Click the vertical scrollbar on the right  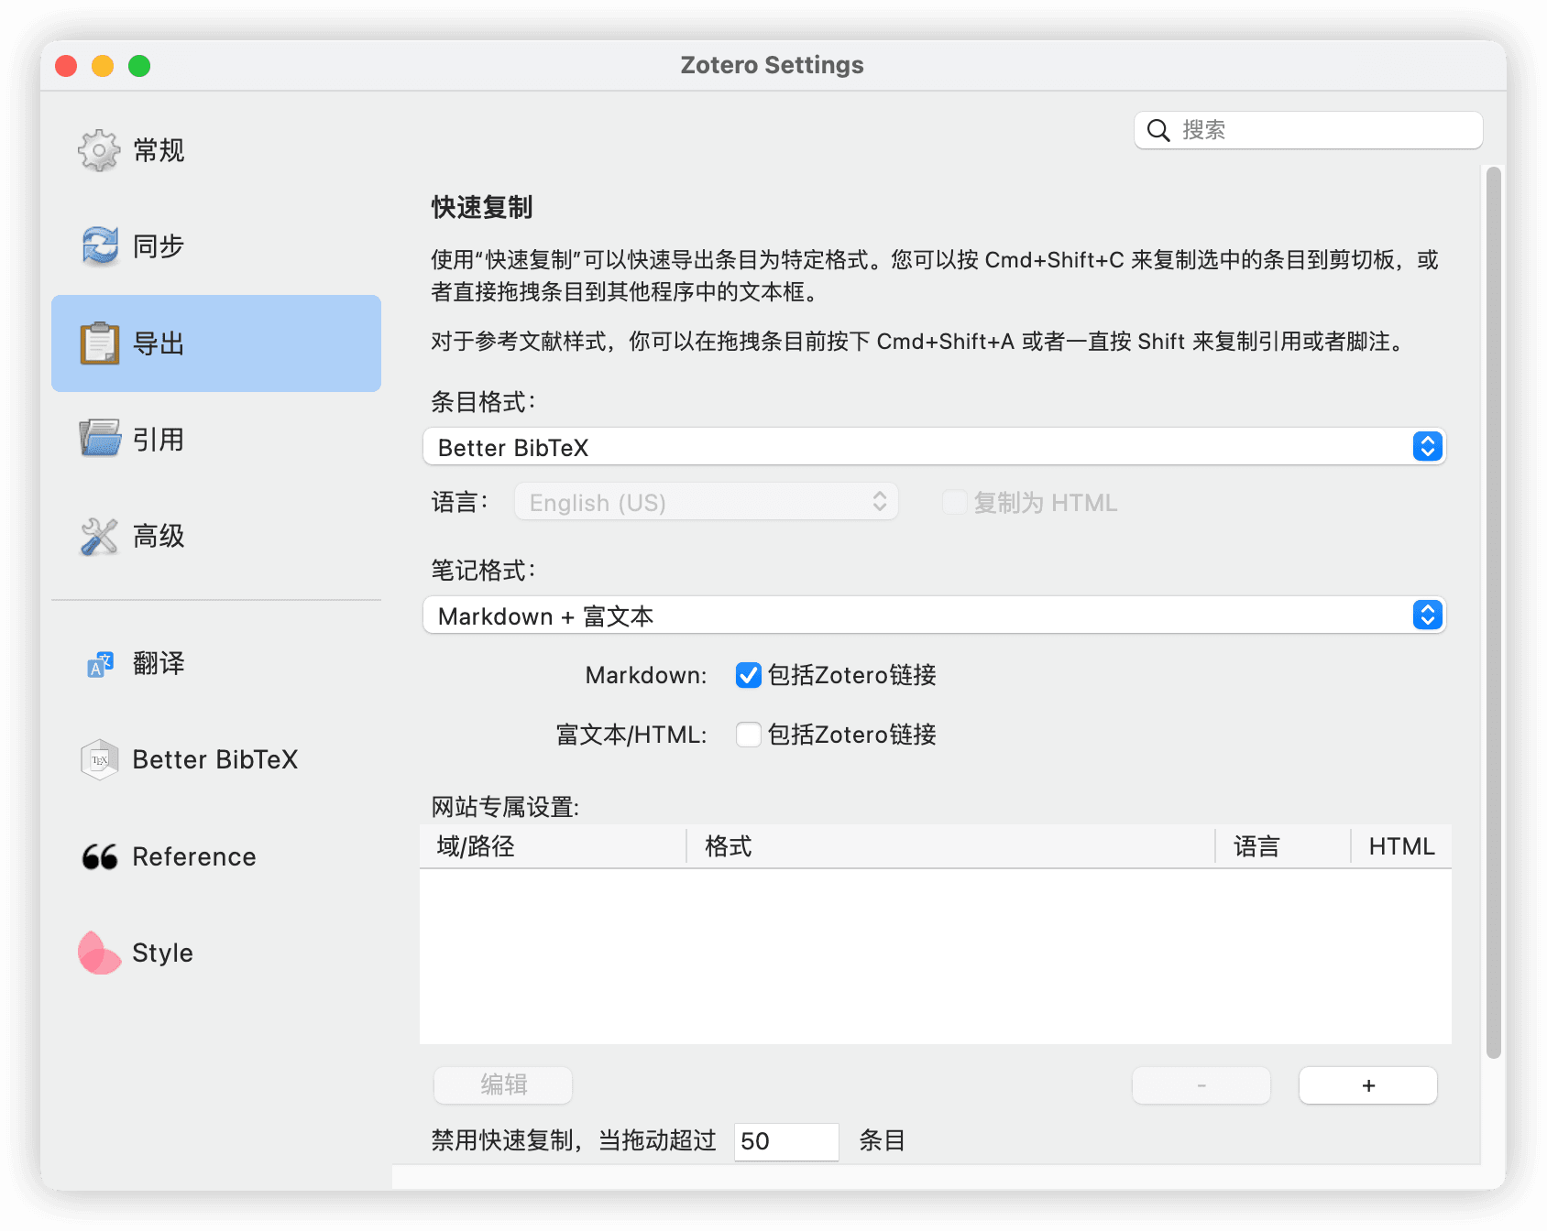pyautogui.click(x=1493, y=612)
